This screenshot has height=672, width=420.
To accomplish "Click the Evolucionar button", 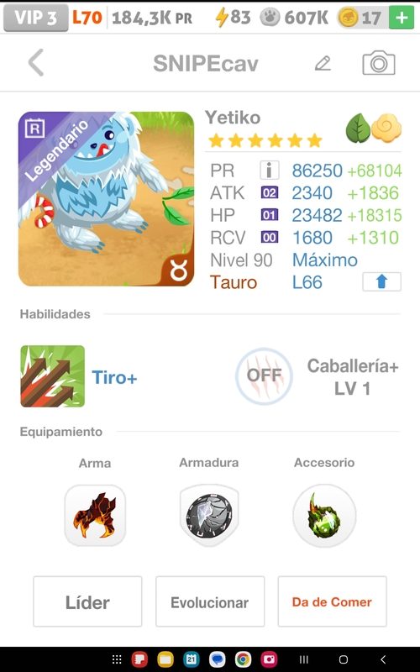I will click(x=209, y=601).
